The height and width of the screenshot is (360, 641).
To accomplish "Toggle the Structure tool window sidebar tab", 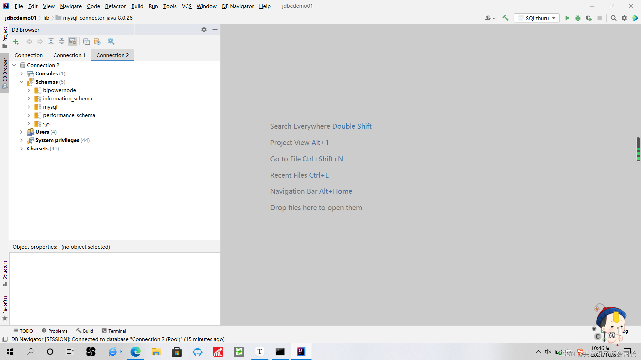I will tap(5, 273).
